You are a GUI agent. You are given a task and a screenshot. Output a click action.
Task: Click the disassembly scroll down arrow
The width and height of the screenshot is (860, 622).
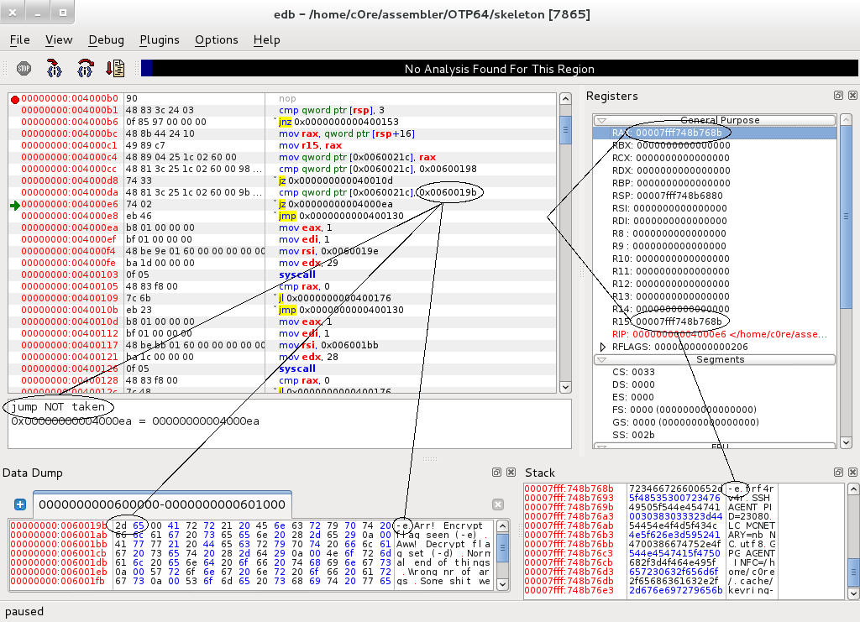point(565,387)
